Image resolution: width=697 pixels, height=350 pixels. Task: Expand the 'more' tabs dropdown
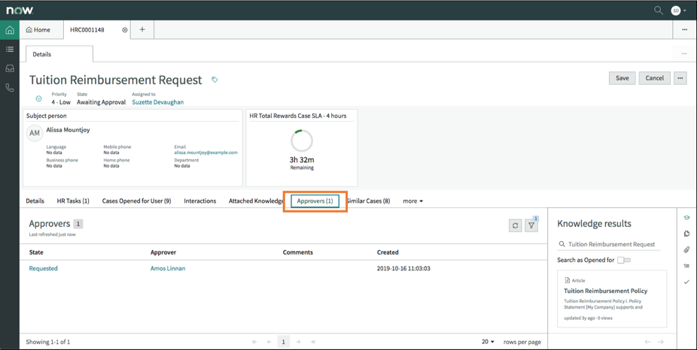tap(413, 201)
